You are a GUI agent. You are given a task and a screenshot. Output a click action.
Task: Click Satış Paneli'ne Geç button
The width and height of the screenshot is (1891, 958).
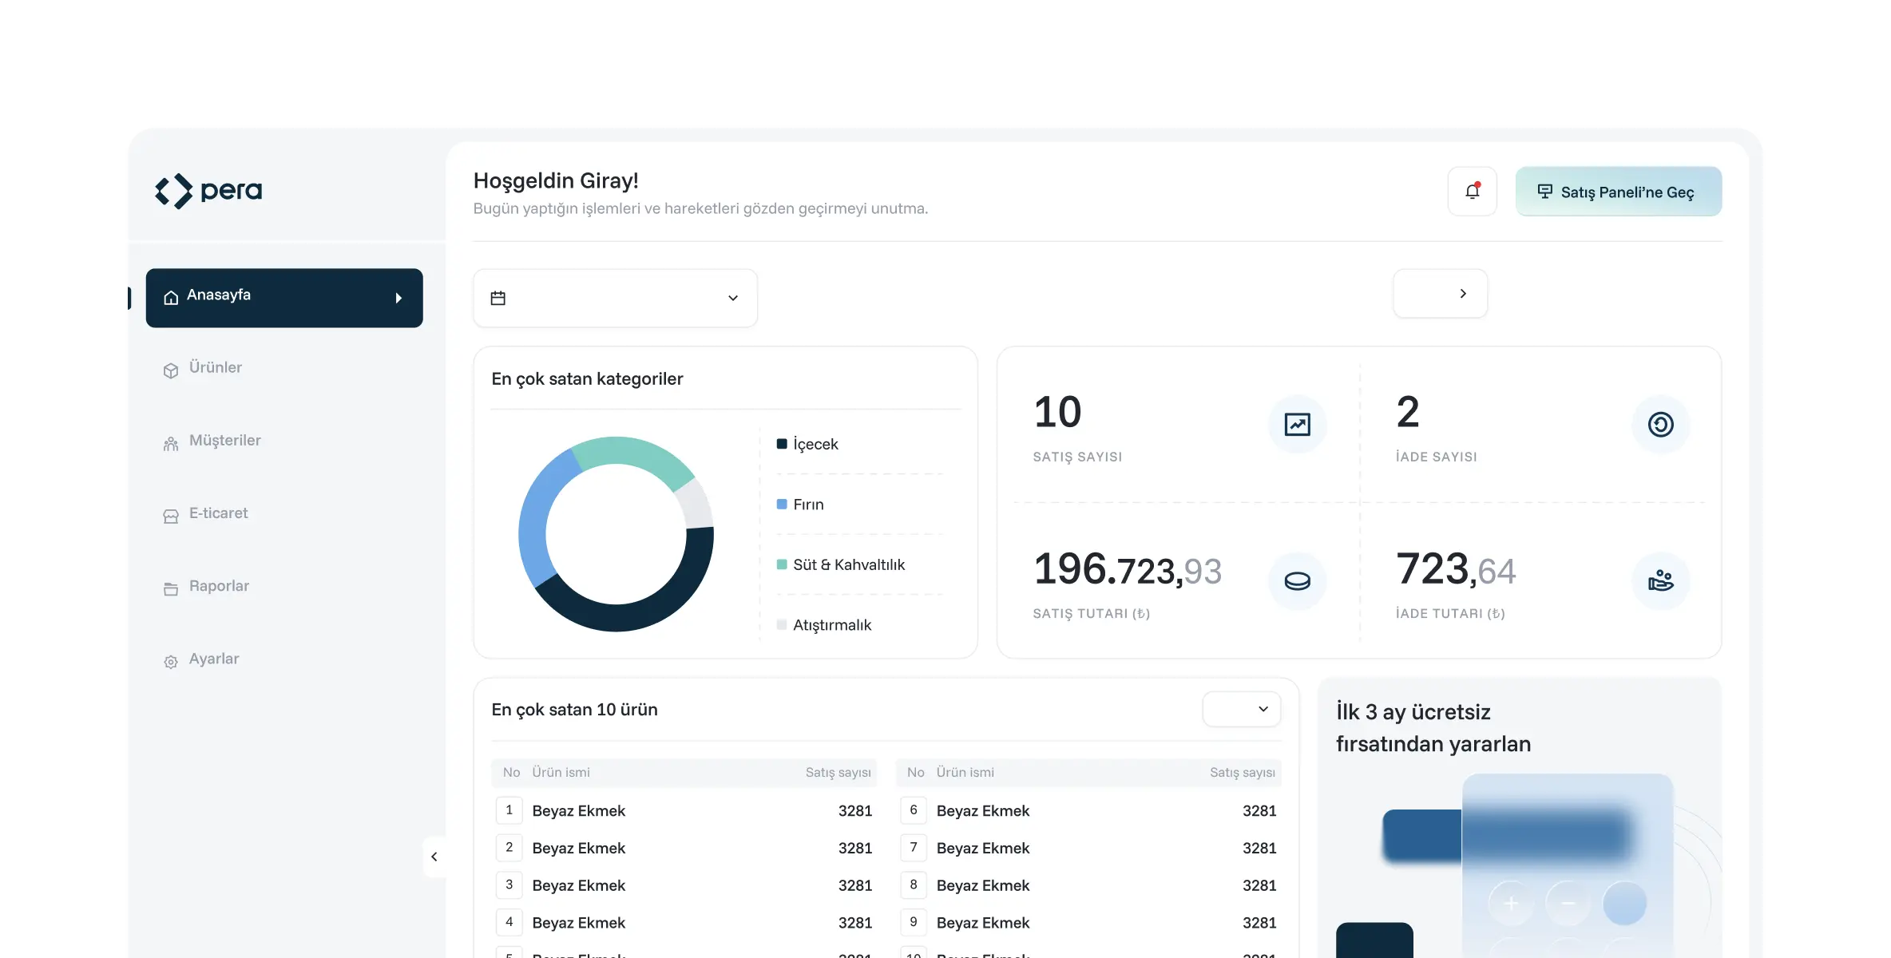click(1618, 192)
